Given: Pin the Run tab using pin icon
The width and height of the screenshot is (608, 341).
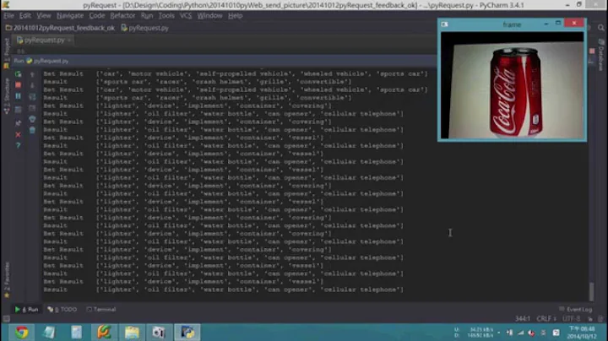Looking at the screenshot, I should coord(18,123).
